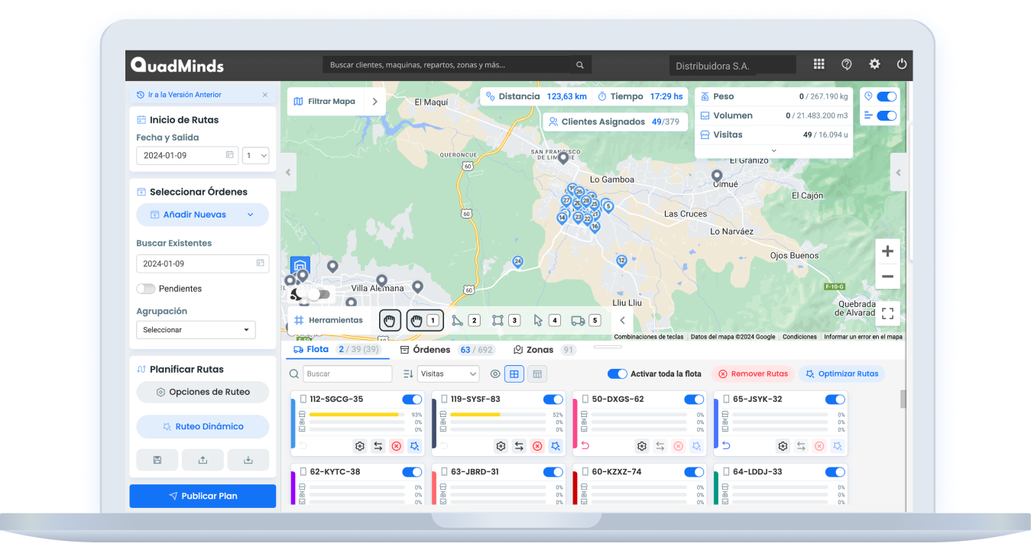This screenshot has width=1031, height=550.
Task: Click the Publicar Plan button
Action: (x=203, y=496)
